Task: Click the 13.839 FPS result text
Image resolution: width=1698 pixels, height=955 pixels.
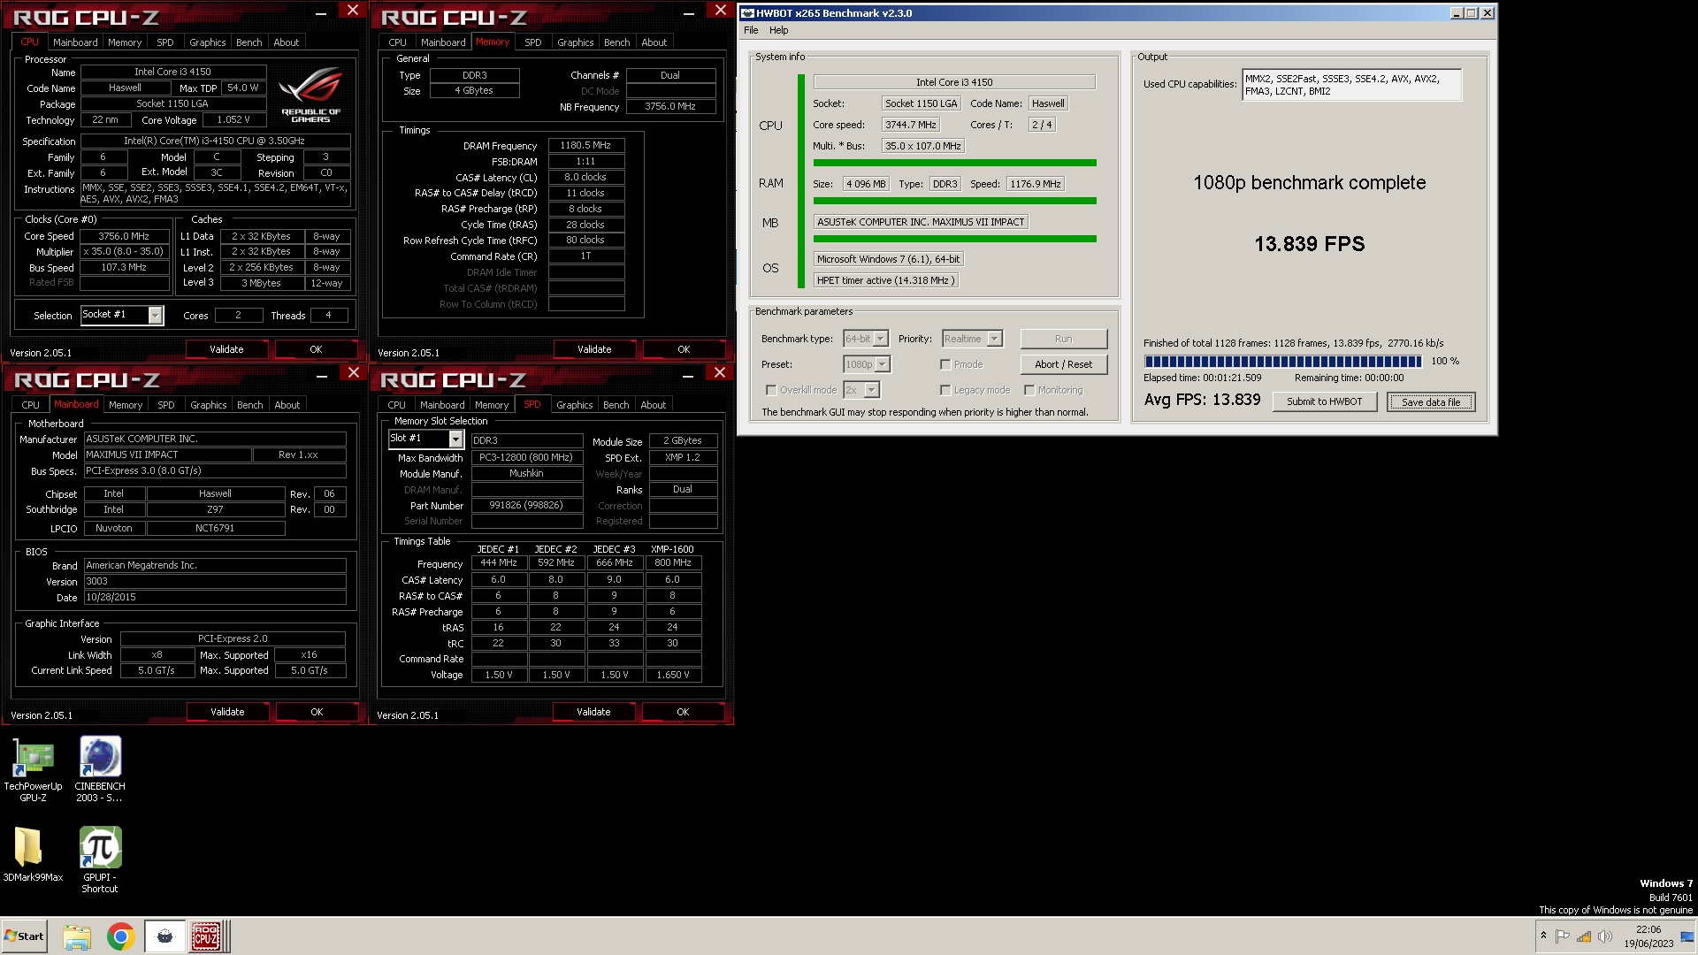Action: (1309, 244)
